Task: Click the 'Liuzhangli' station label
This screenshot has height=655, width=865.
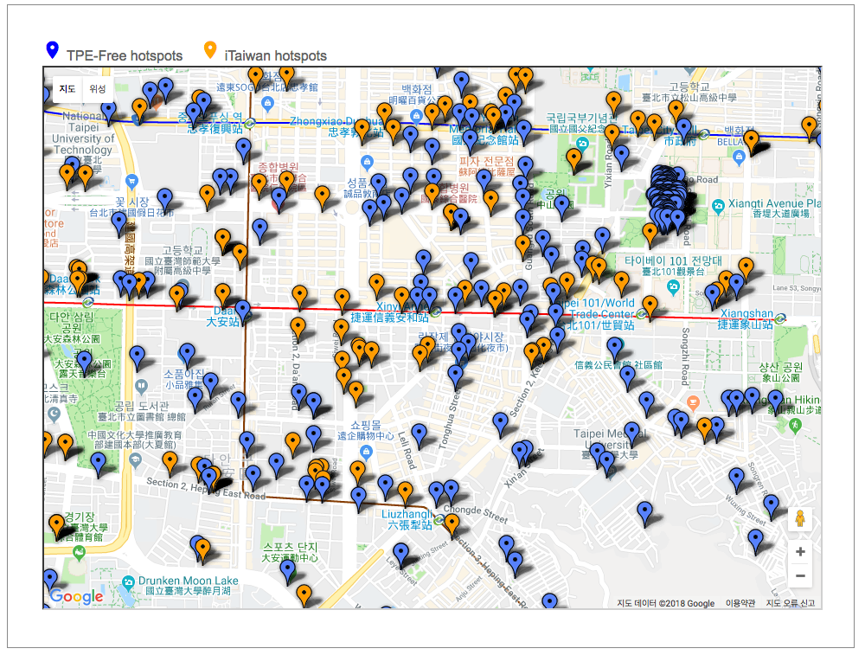Action: tap(407, 514)
